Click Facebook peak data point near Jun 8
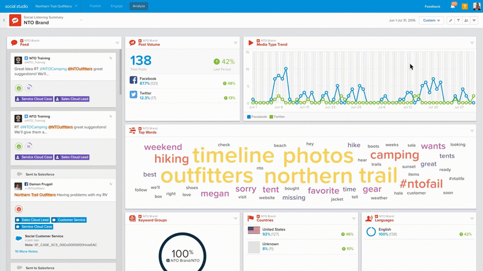The width and height of the screenshot is (483, 271). tap(286, 69)
